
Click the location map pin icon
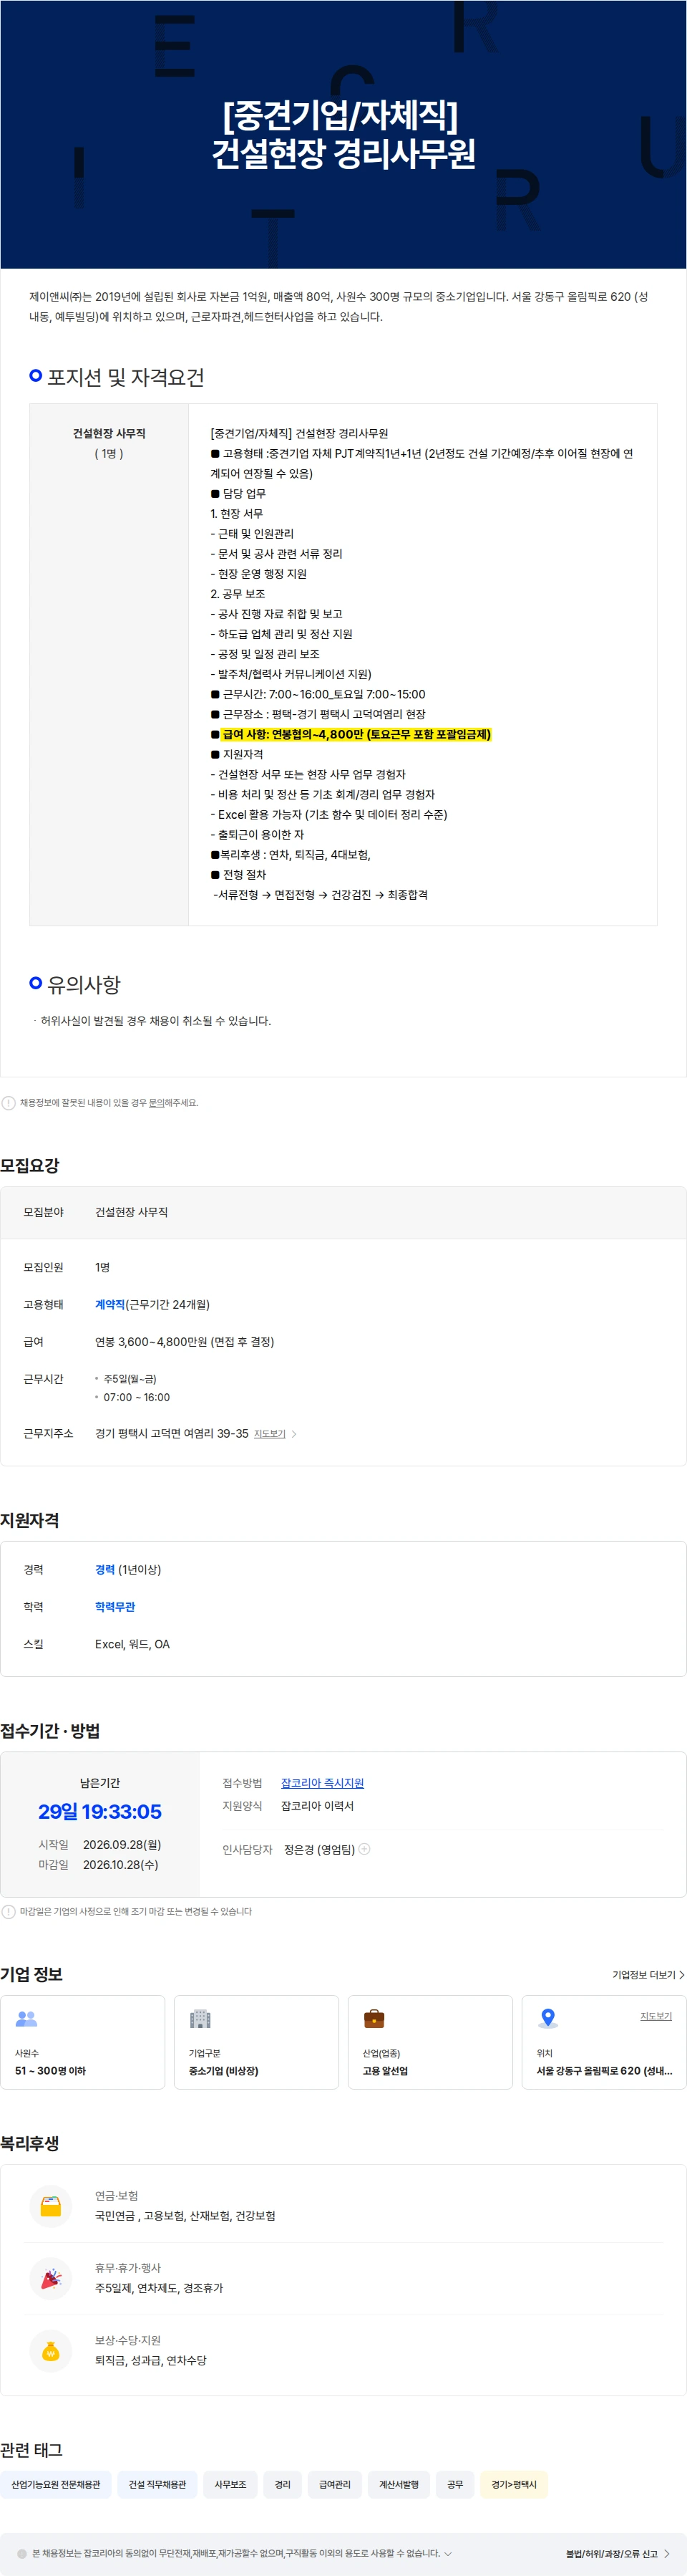547,2018
